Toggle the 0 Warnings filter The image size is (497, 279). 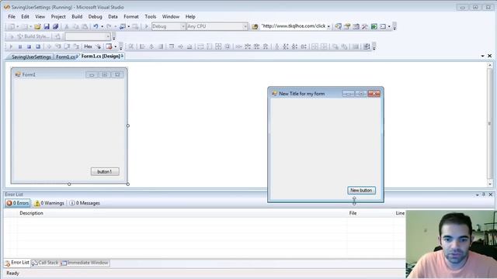click(x=50, y=203)
